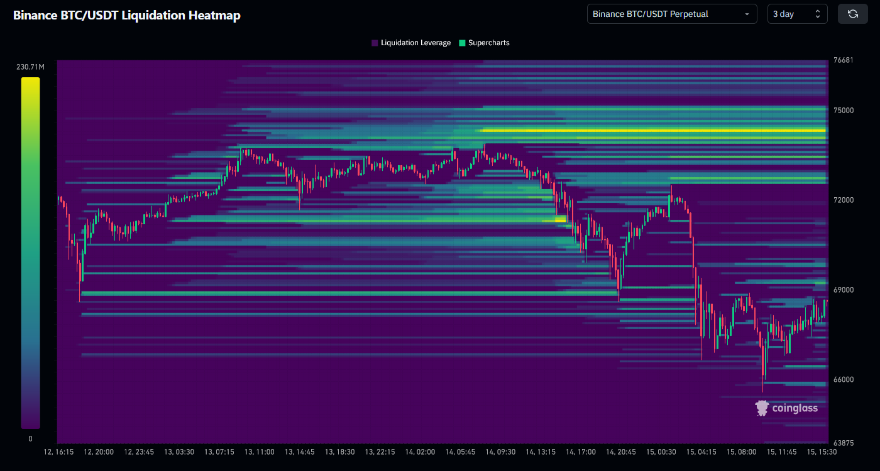The image size is (880, 471).
Task: Click the 15, 00:30 time axis label
Action: pyautogui.click(x=661, y=452)
